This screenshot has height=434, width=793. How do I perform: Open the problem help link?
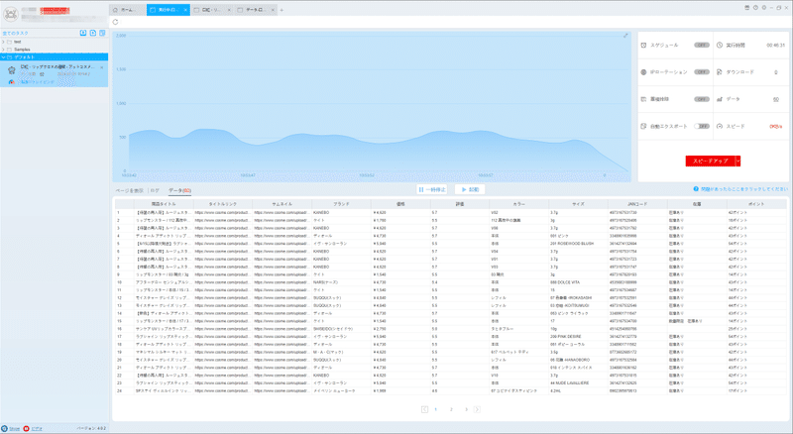[744, 188]
